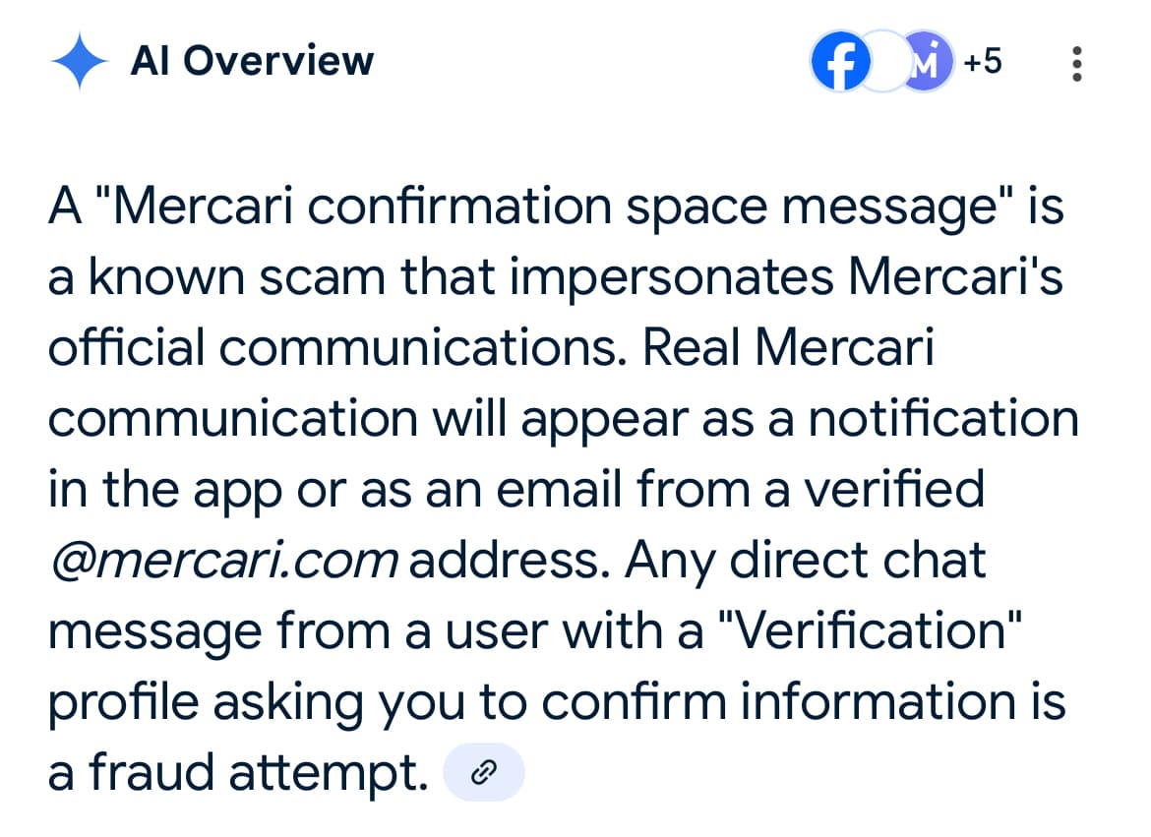
Task: Click the words 'known scam'
Action: point(237,277)
